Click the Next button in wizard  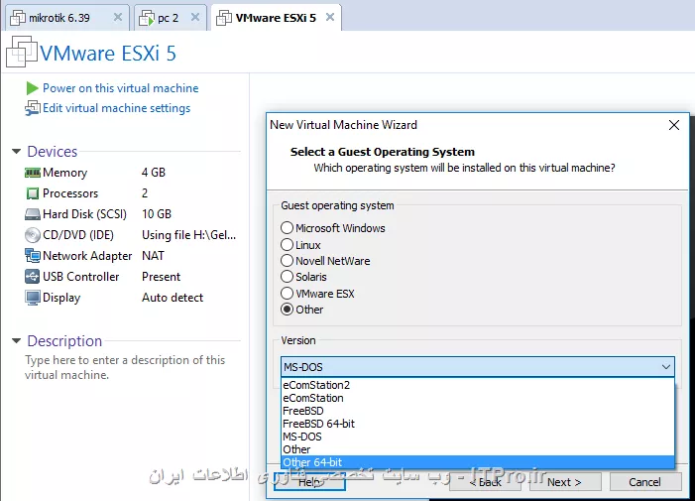(x=565, y=482)
